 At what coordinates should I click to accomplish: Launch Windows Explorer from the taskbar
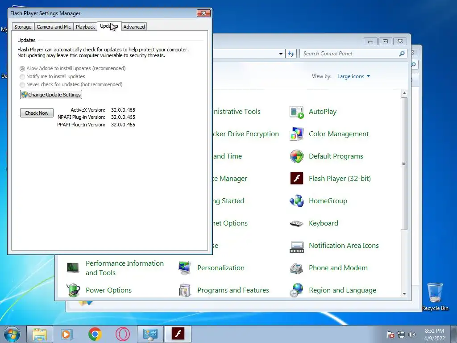point(40,334)
